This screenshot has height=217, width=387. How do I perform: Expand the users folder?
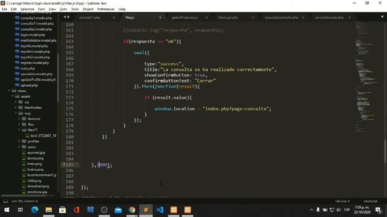[19, 147]
